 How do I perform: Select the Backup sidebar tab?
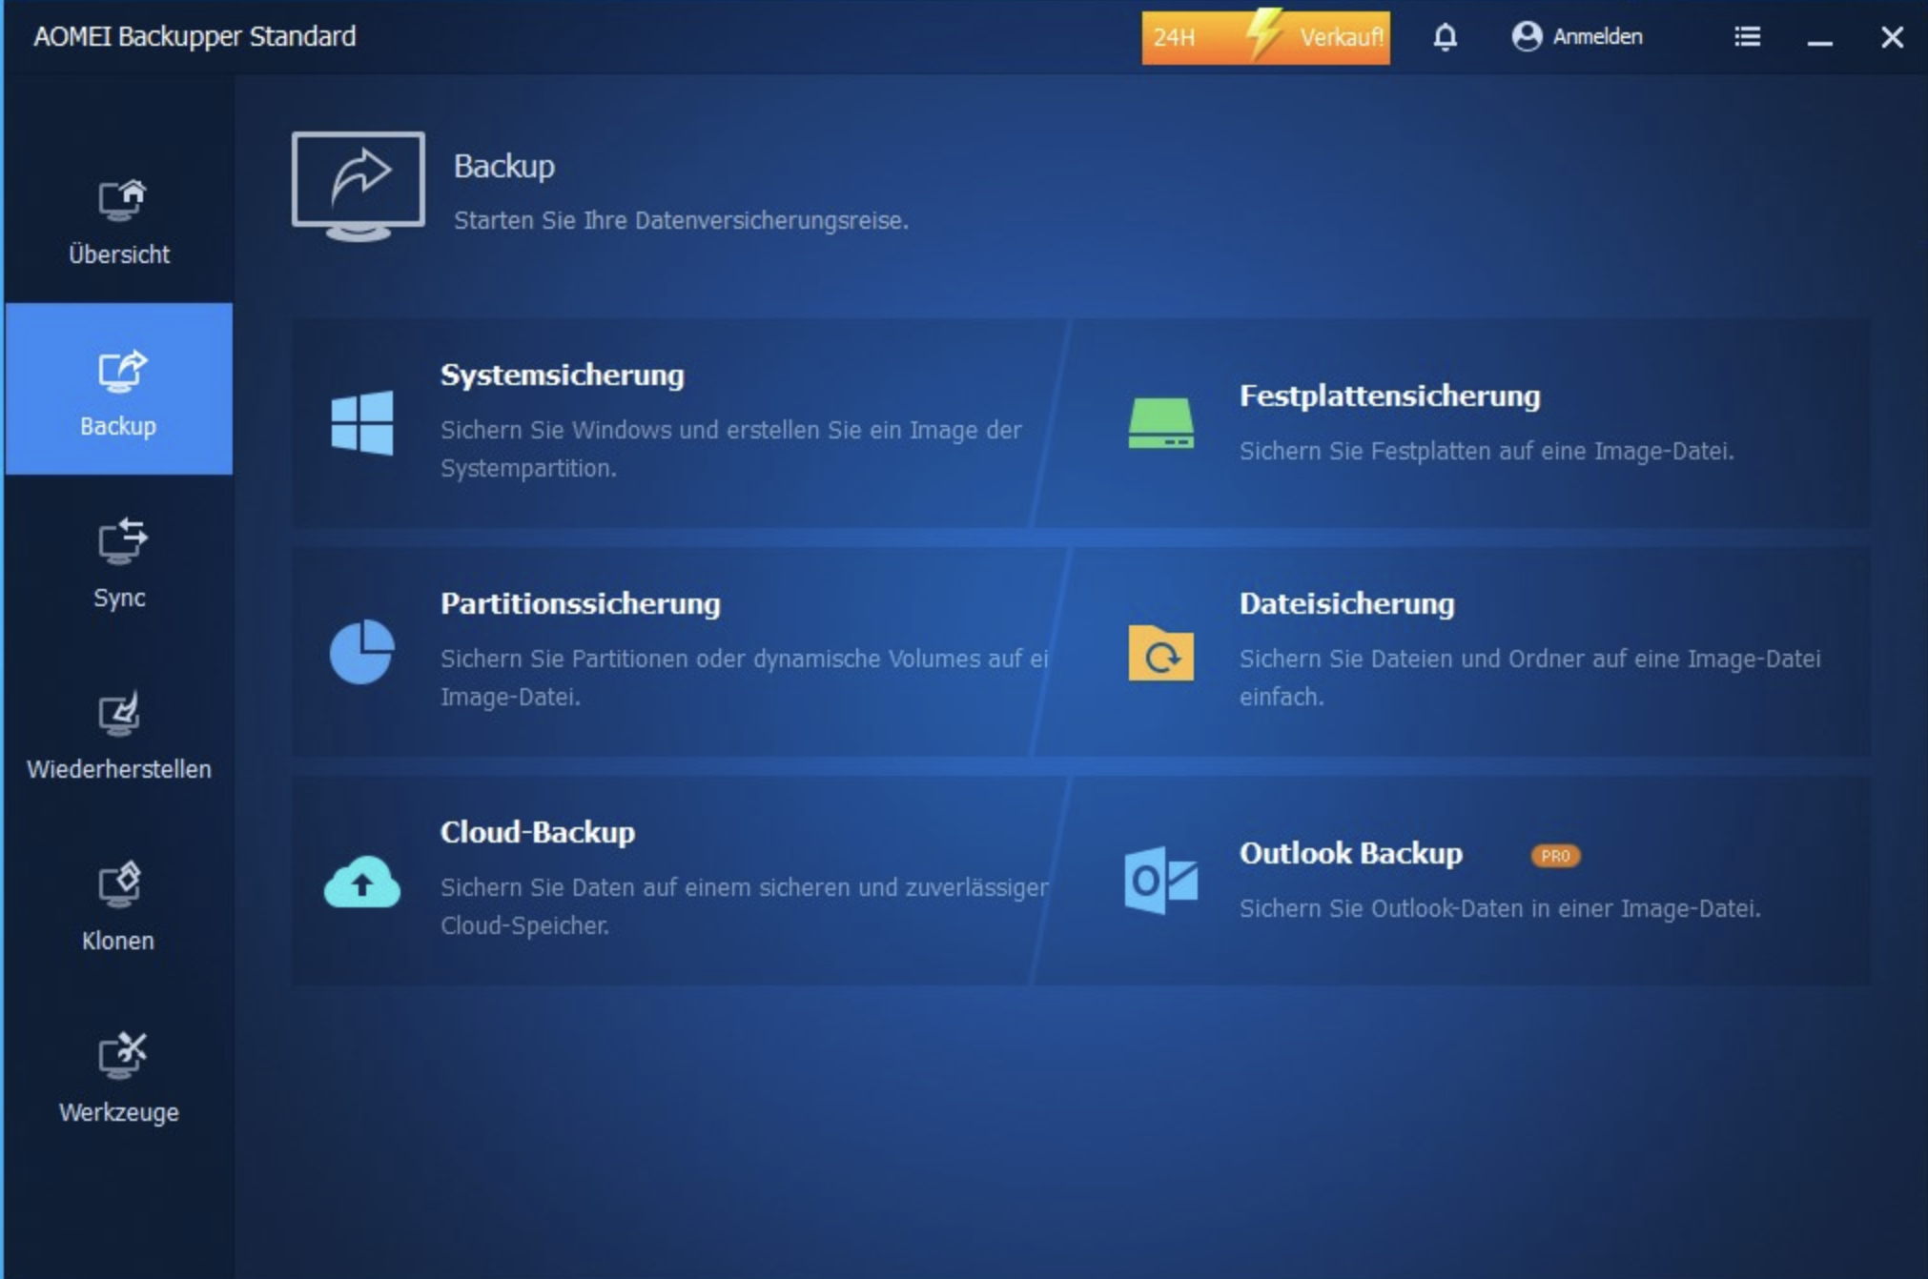(119, 391)
